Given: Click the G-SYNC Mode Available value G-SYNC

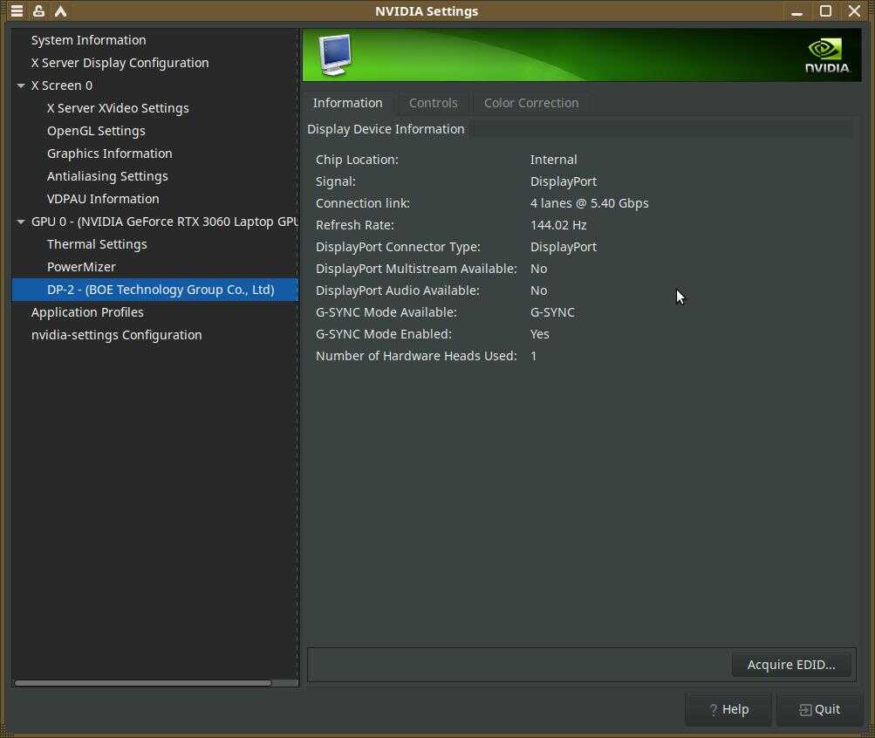Looking at the screenshot, I should pyautogui.click(x=552, y=311).
